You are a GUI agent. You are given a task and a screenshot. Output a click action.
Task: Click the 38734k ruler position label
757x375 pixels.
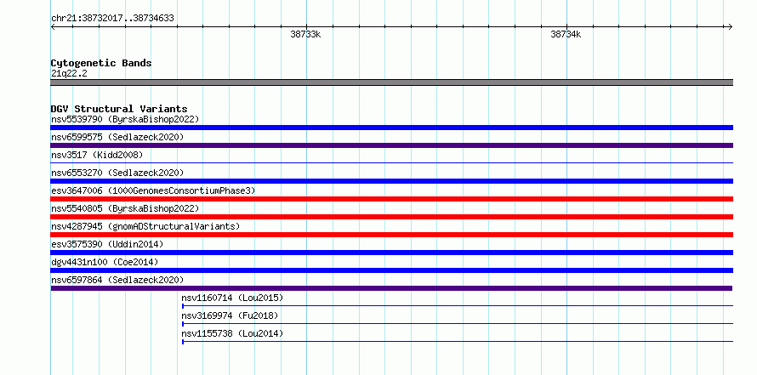coord(566,35)
